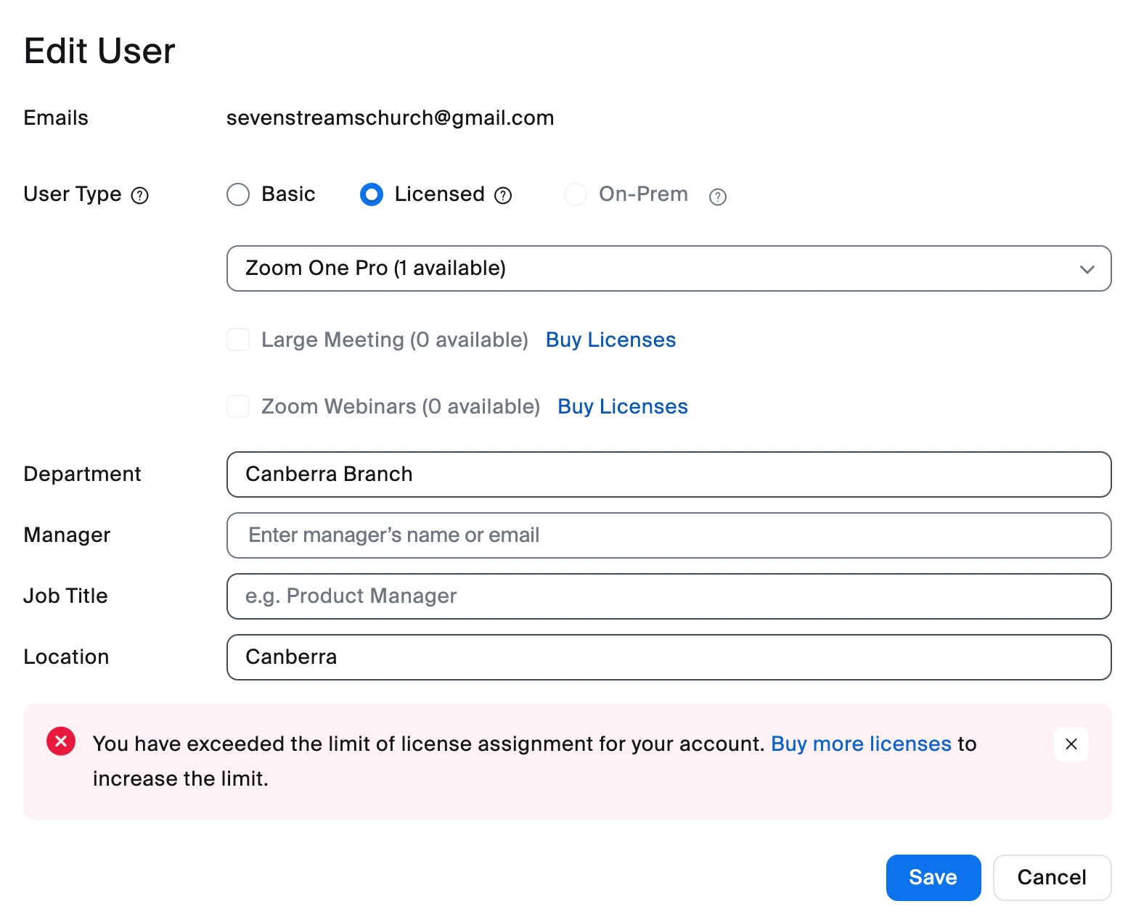Click the Location label
The height and width of the screenshot is (917, 1128).
(66, 657)
